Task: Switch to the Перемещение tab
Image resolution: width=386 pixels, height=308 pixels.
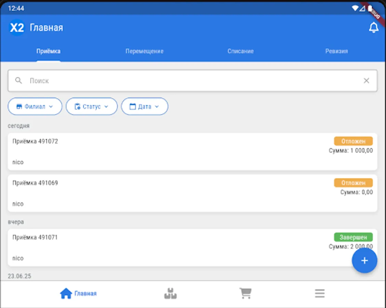Action: pos(144,51)
